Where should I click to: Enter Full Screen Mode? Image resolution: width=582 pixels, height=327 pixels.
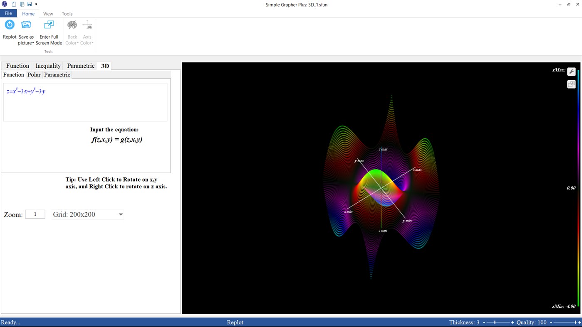[x=49, y=25]
